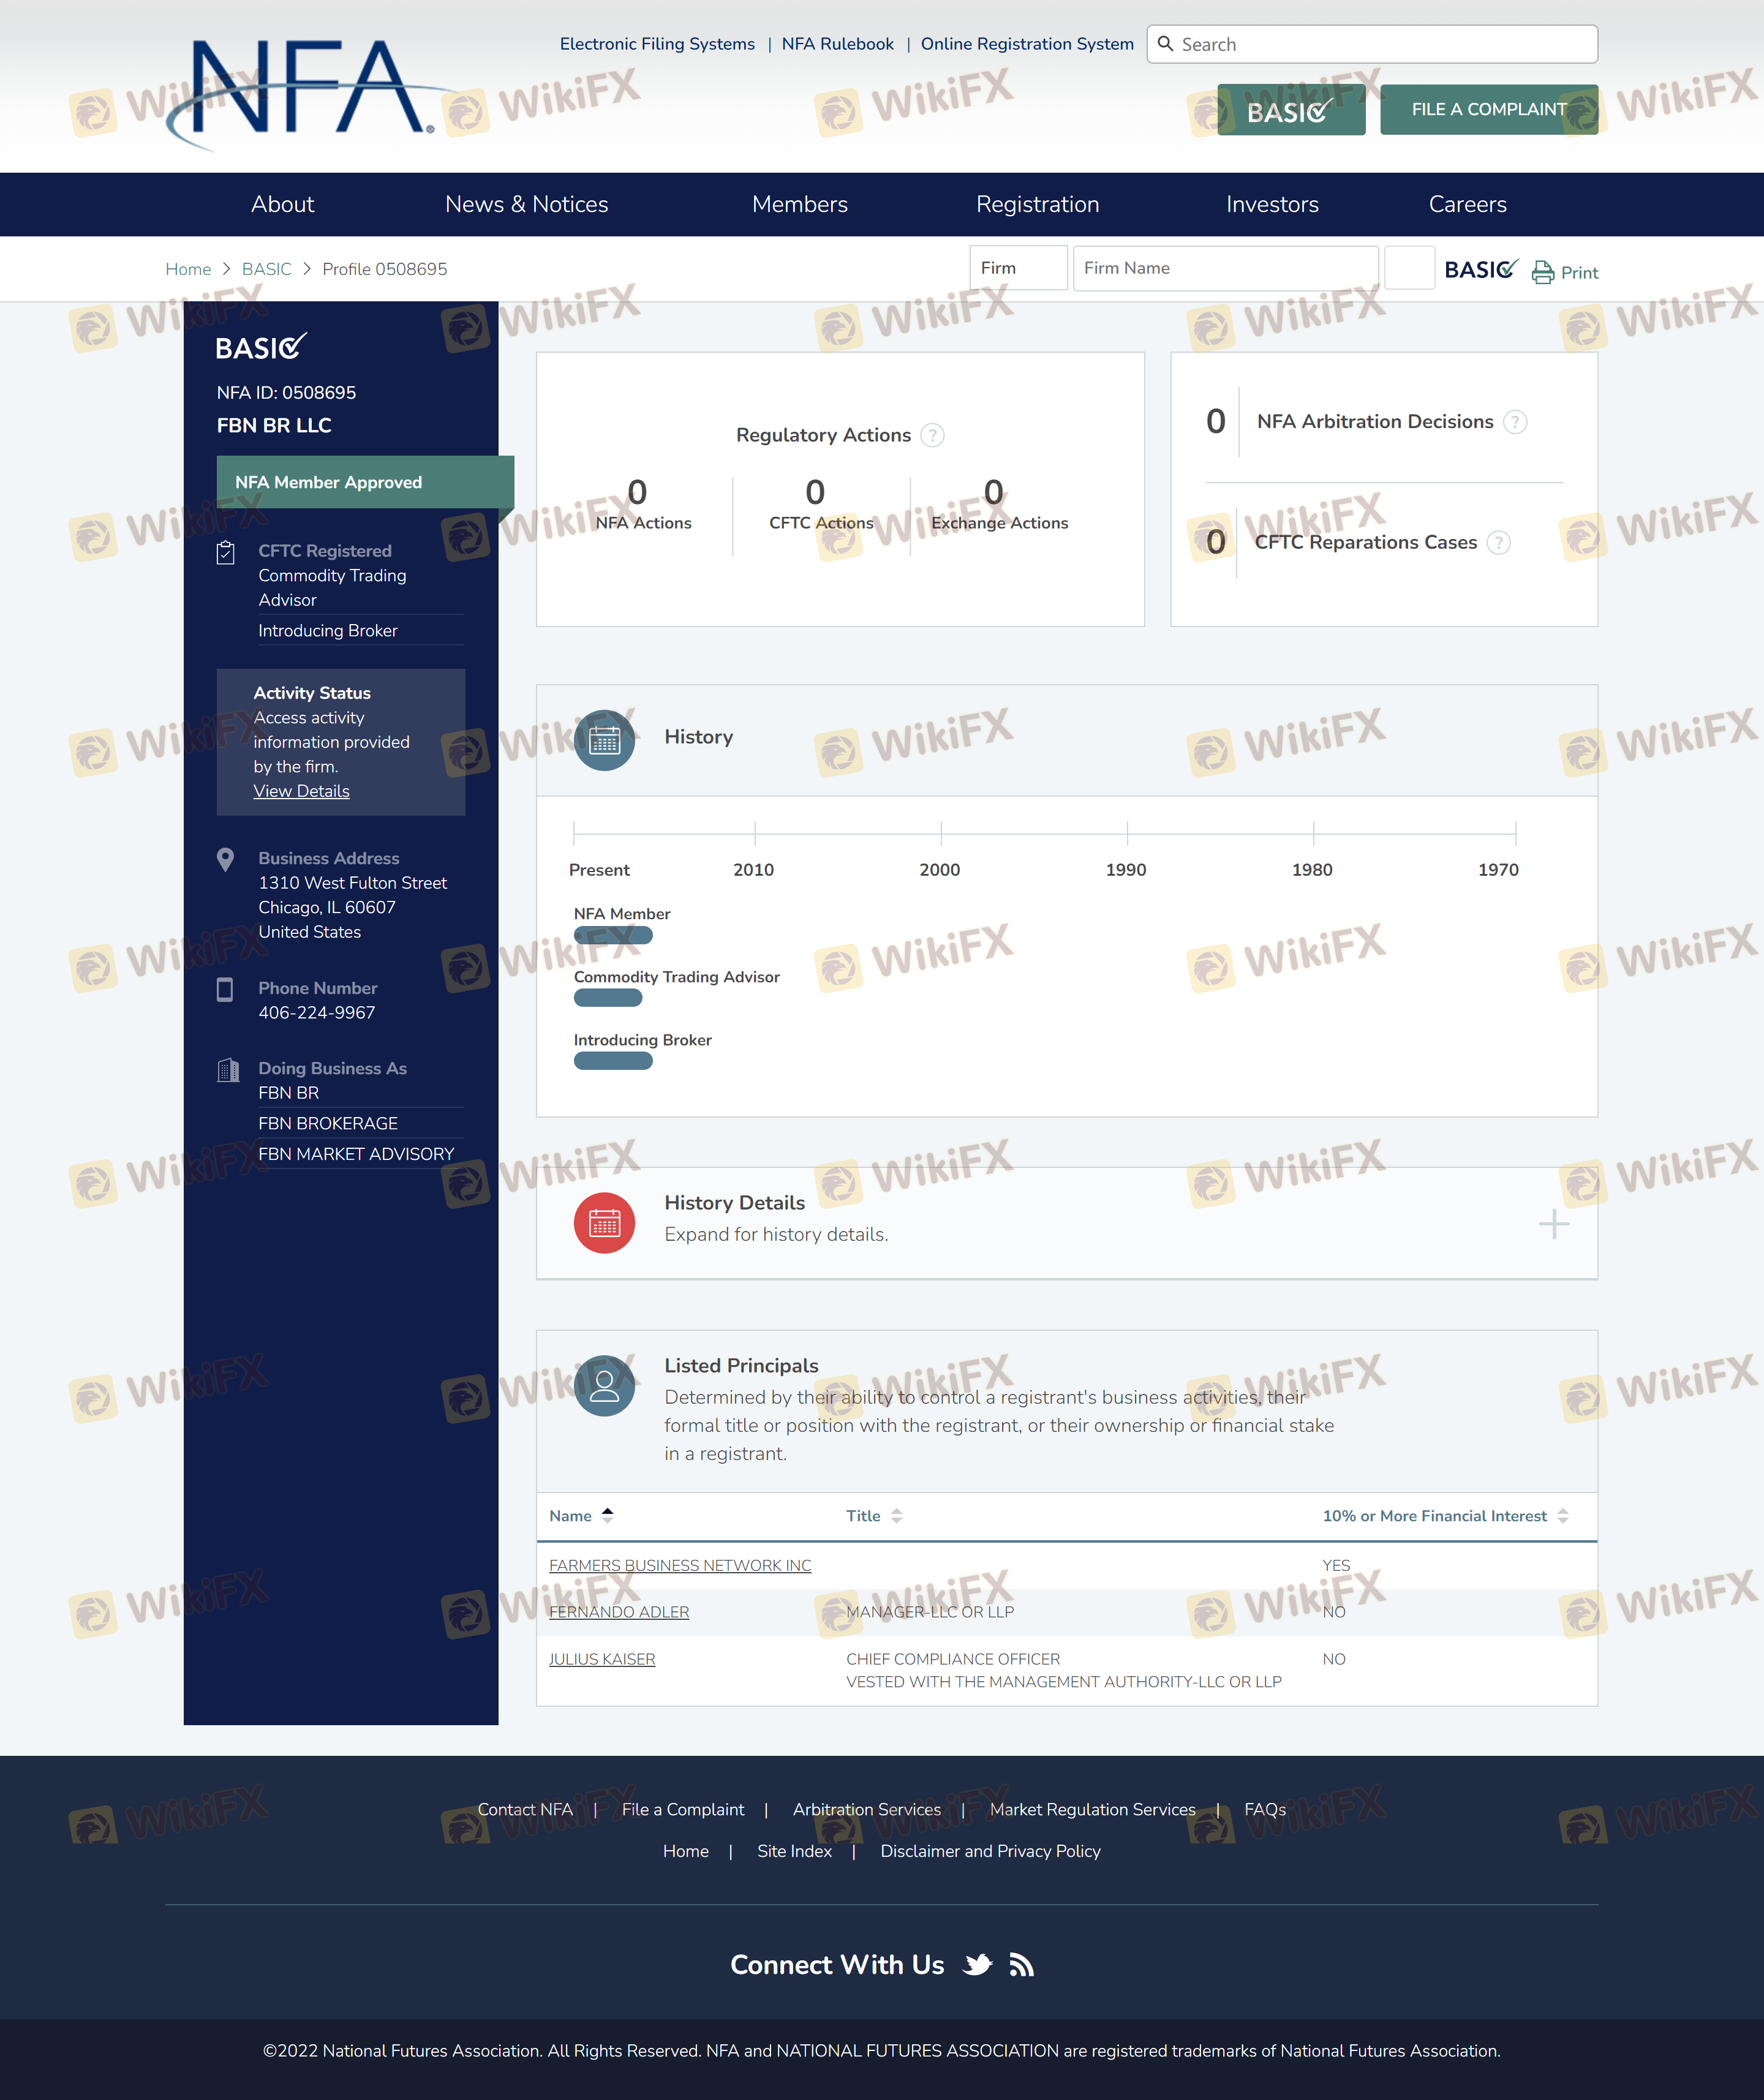1764x2100 pixels.
Task: Click the Twitter bird icon
Action: click(977, 1965)
